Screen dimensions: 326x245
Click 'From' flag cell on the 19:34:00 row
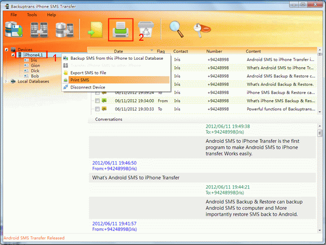click(162, 101)
